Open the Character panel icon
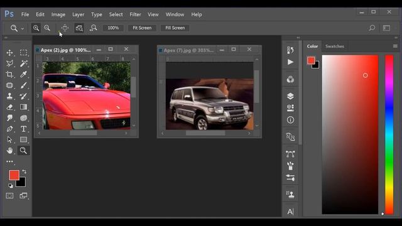402x226 pixels. [290, 212]
